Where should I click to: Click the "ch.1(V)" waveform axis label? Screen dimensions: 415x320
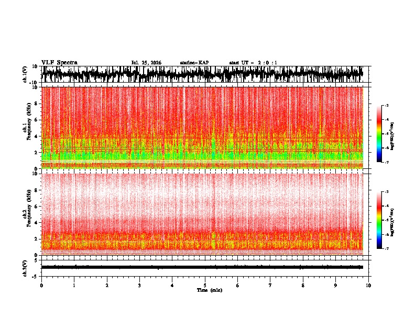pos(25,74)
